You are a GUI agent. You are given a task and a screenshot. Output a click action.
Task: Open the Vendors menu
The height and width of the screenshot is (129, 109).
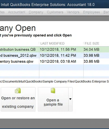tap(73, 12)
